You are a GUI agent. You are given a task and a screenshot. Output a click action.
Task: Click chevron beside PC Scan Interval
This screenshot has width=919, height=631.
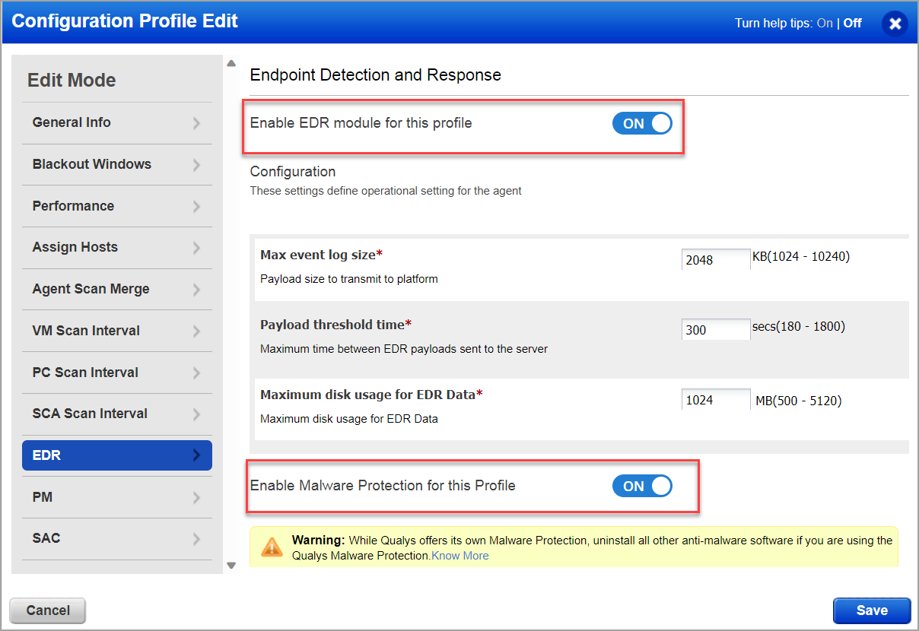(196, 373)
